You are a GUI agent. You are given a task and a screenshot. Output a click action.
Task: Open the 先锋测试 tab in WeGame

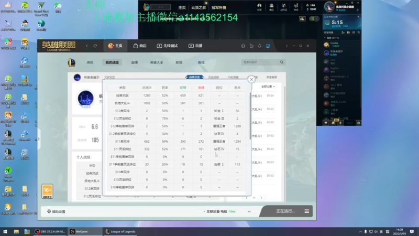167,46
